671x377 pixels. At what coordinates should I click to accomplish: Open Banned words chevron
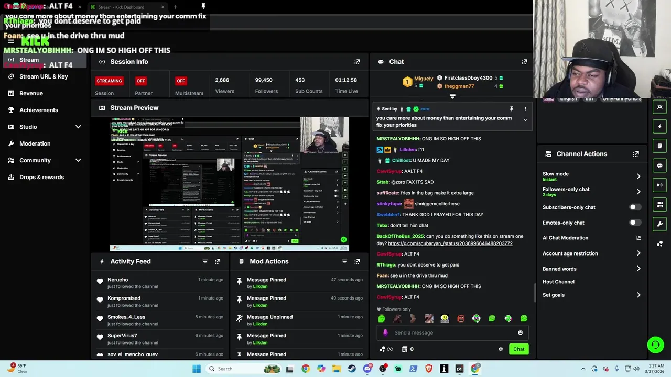click(x=638, y=269)
